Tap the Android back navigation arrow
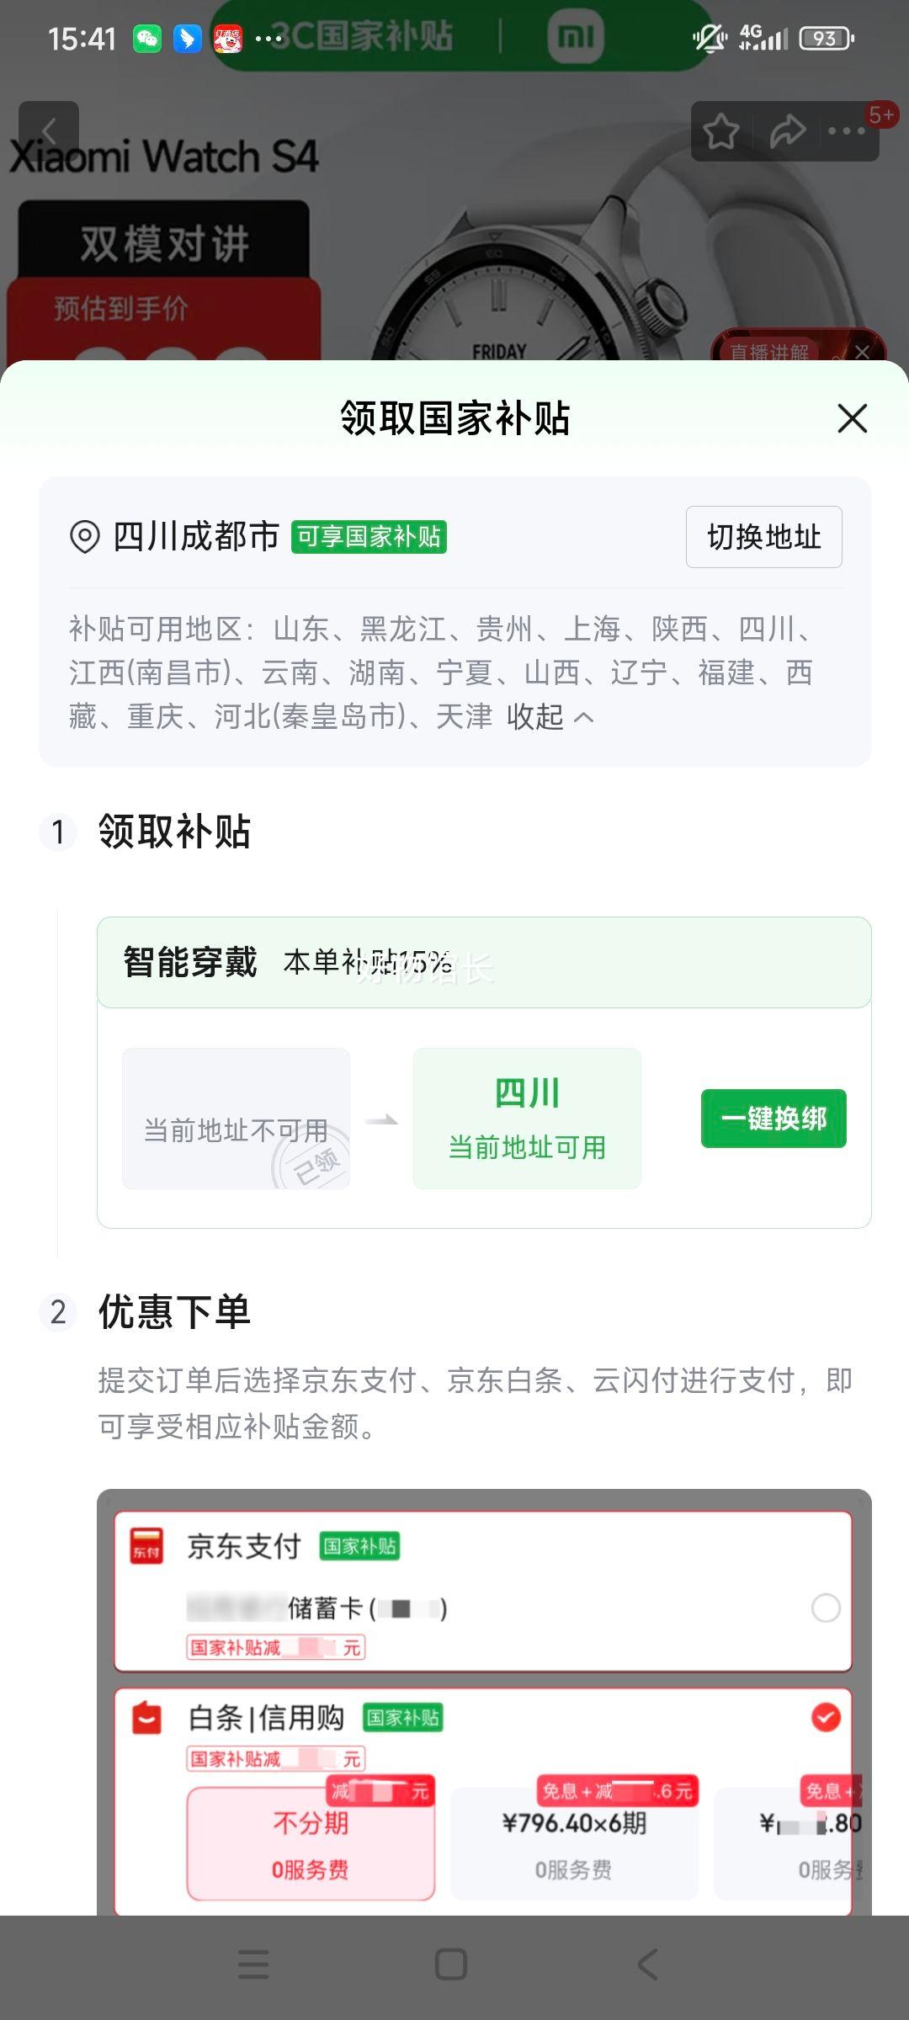 pyautogui.click(x=647, y=1964)
